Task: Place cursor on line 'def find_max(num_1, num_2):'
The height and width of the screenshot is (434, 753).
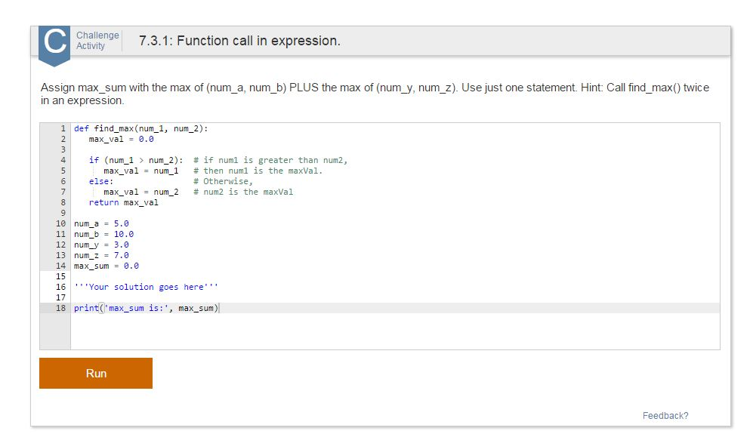Action: point(140,128)
